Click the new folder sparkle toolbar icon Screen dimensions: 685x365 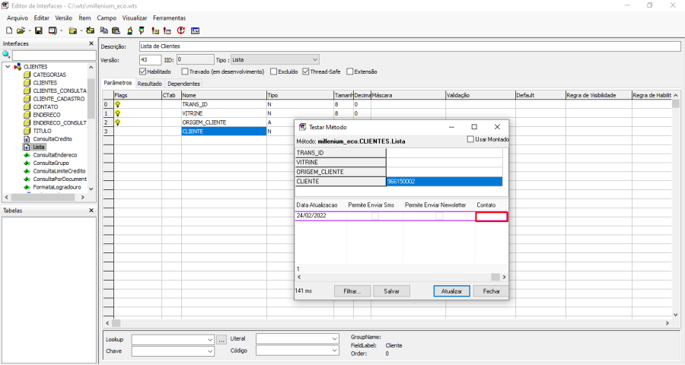pos(72,30)
